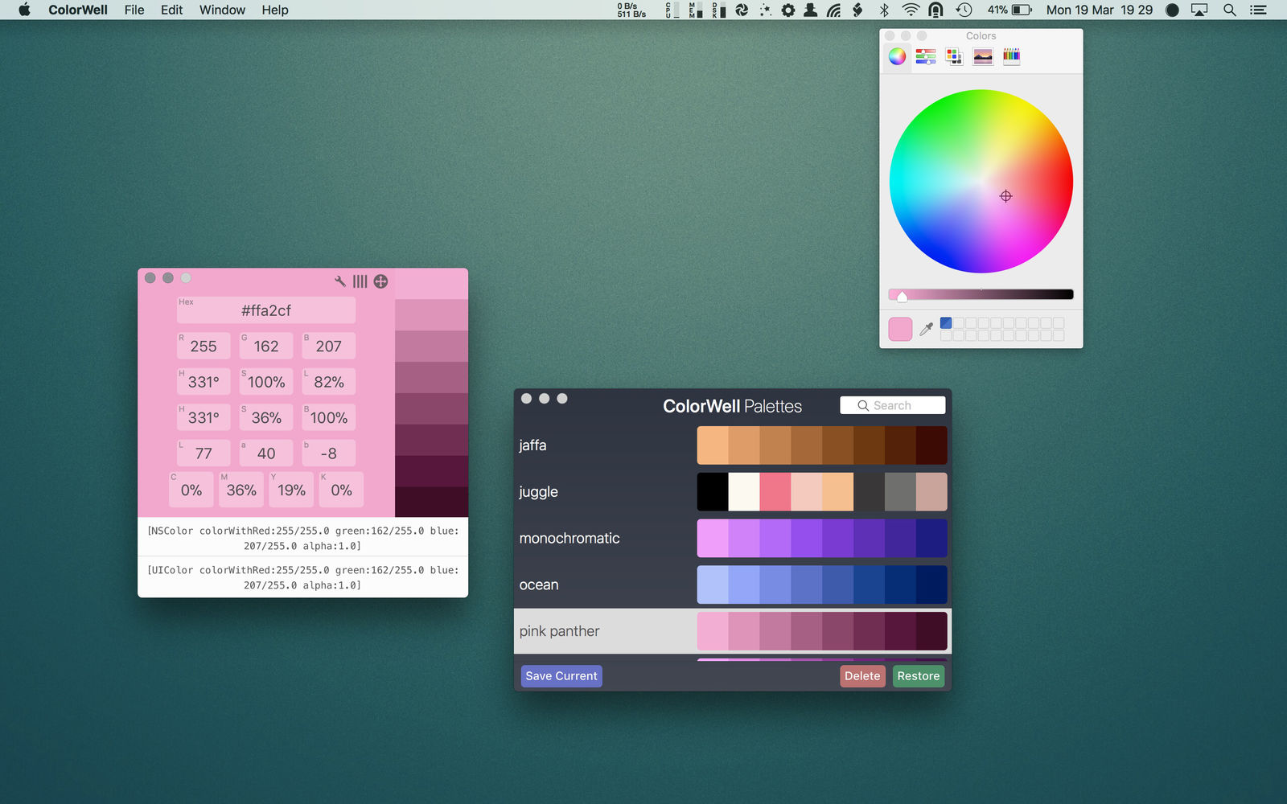Click the Delete palette button
This screenshot has width=1287, height=804.
pos(862,676)
